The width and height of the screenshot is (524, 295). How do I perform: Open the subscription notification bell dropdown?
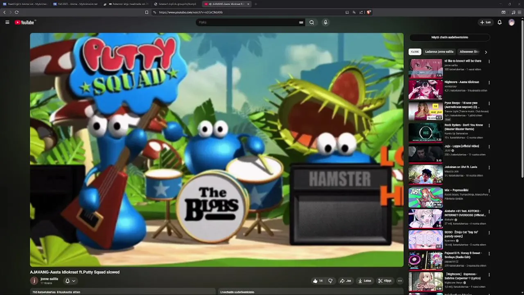pos(70,281)
